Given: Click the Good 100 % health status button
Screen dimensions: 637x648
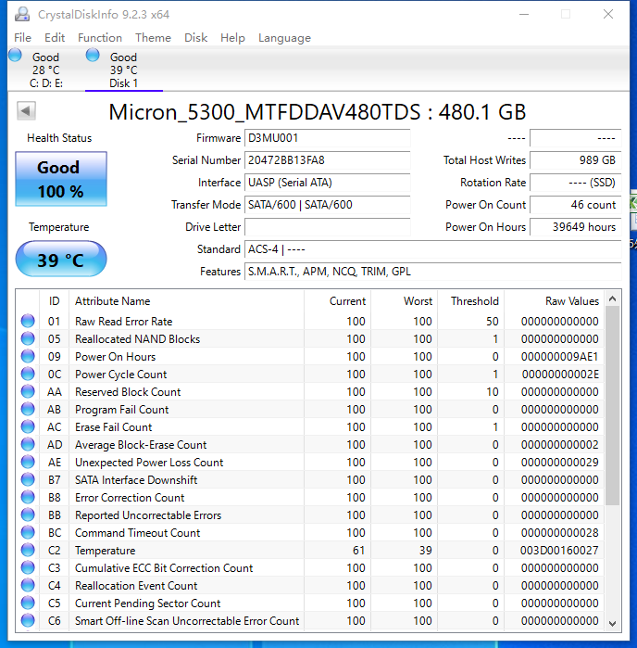Looking at the screenshot, I should [61, 179].
